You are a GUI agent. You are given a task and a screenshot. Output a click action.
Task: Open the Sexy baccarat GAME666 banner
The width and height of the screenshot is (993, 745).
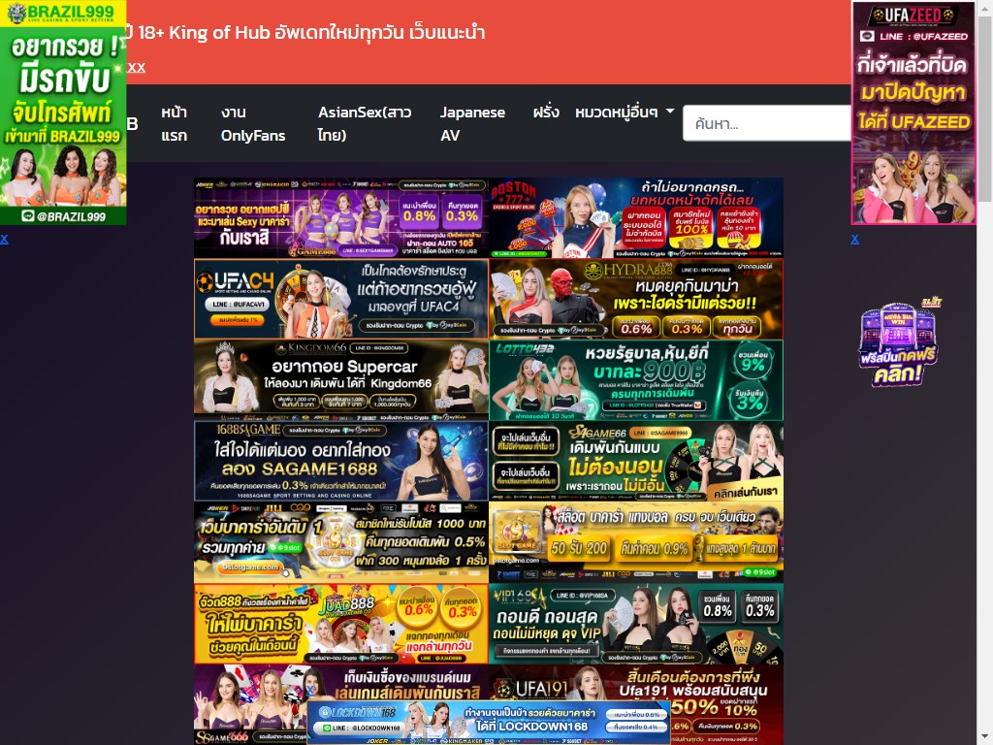(340, 218)
